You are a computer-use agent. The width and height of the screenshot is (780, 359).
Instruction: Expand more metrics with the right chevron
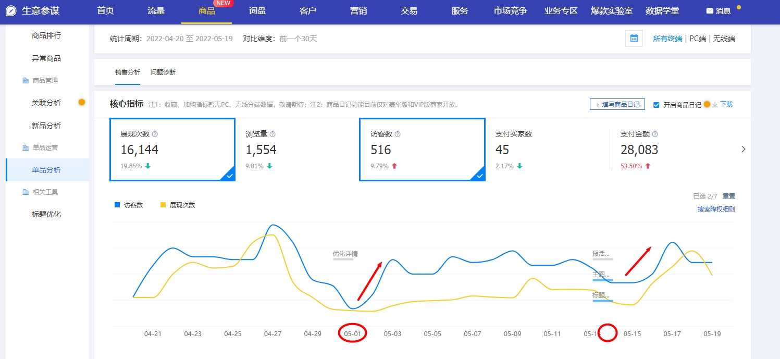coord(744,149)
